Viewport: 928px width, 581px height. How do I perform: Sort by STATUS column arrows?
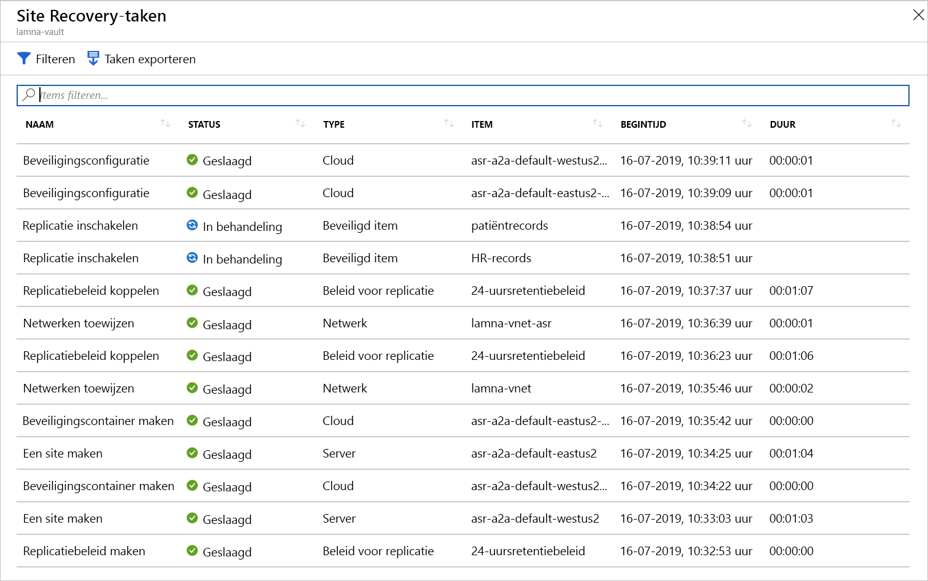tap(300, 123)
